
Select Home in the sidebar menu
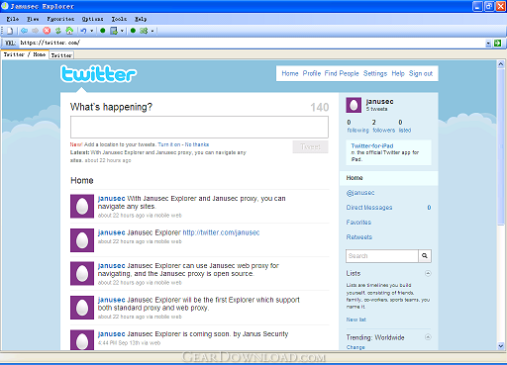click(x=388, y=178)
